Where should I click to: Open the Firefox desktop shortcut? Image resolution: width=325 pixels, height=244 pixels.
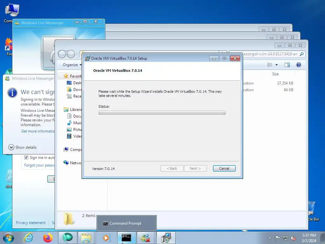(x=9, y=46)
